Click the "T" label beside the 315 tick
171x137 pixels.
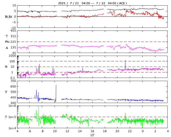pos(7,36)
